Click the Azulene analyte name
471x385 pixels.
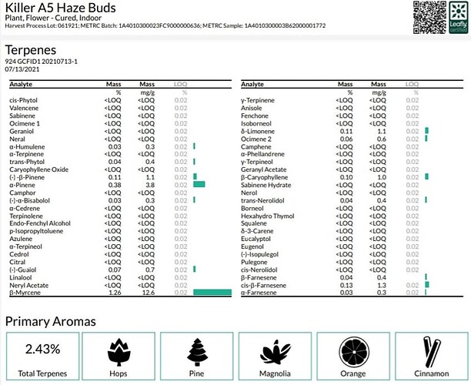tap(21, 239)
